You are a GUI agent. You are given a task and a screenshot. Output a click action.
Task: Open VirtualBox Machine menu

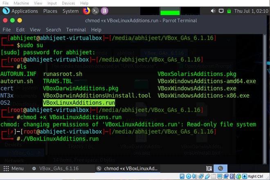tap(21, 3)
